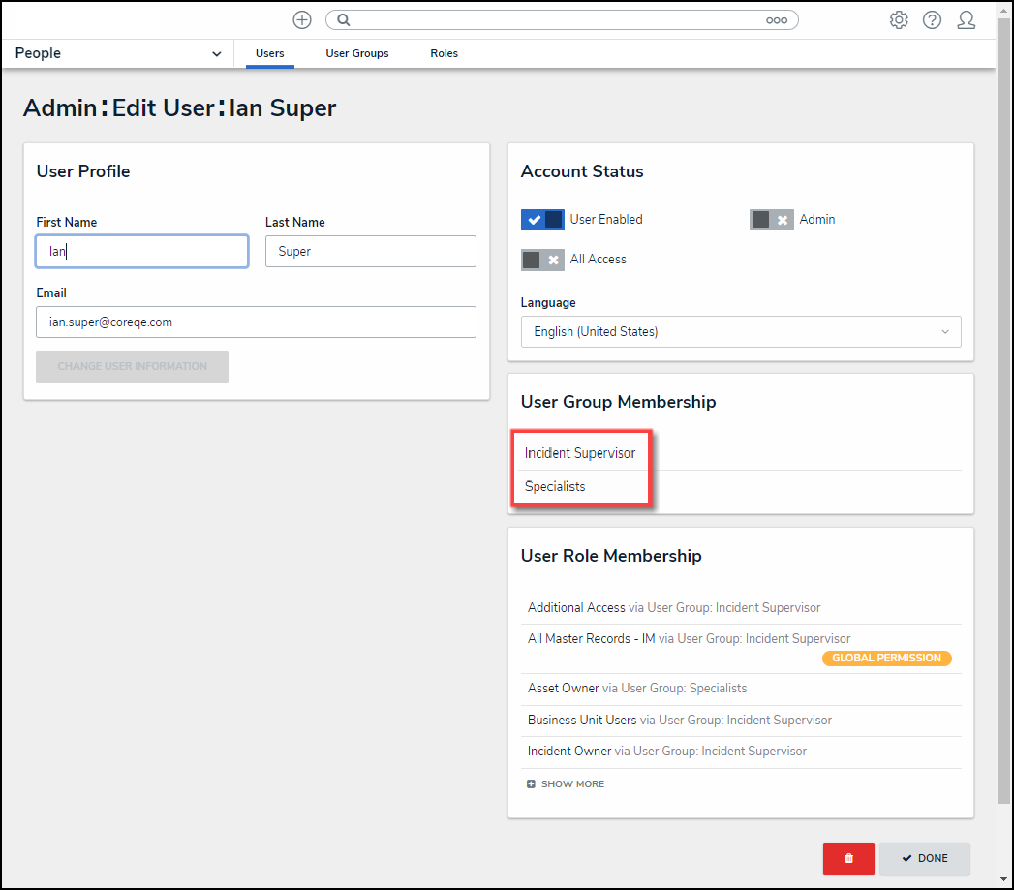
Task: Click the Email input field
Action: (256, 322)
